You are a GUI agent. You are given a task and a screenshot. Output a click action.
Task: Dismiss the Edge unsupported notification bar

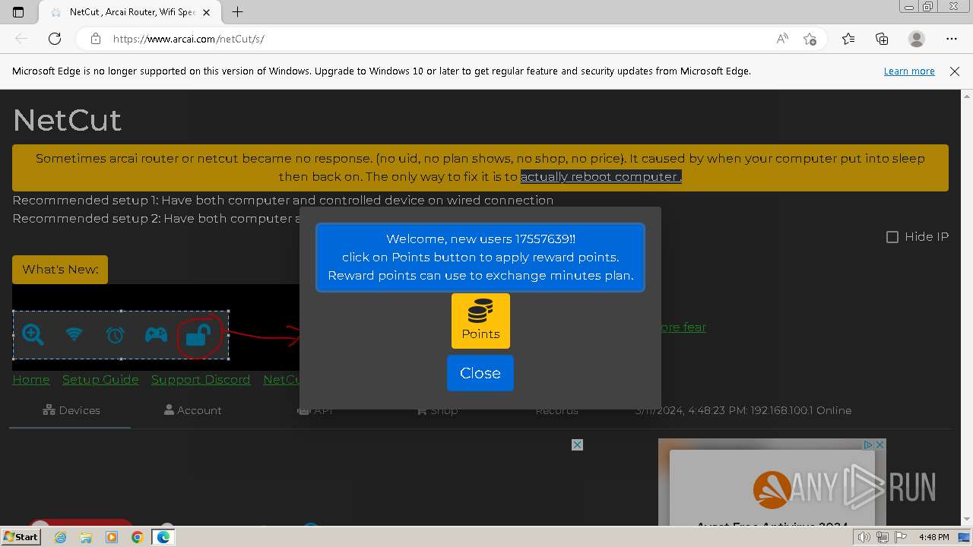955,71
